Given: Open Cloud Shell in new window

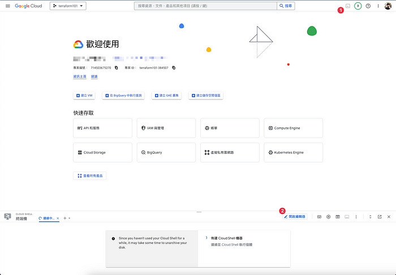Looking at the screenshot, I should tap(380, 217).
